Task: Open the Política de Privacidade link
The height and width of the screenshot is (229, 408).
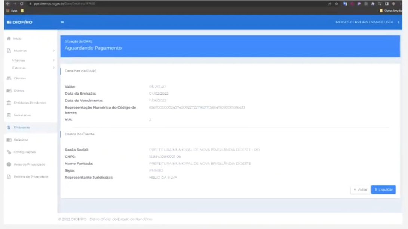Action: [x=30, y=177]
